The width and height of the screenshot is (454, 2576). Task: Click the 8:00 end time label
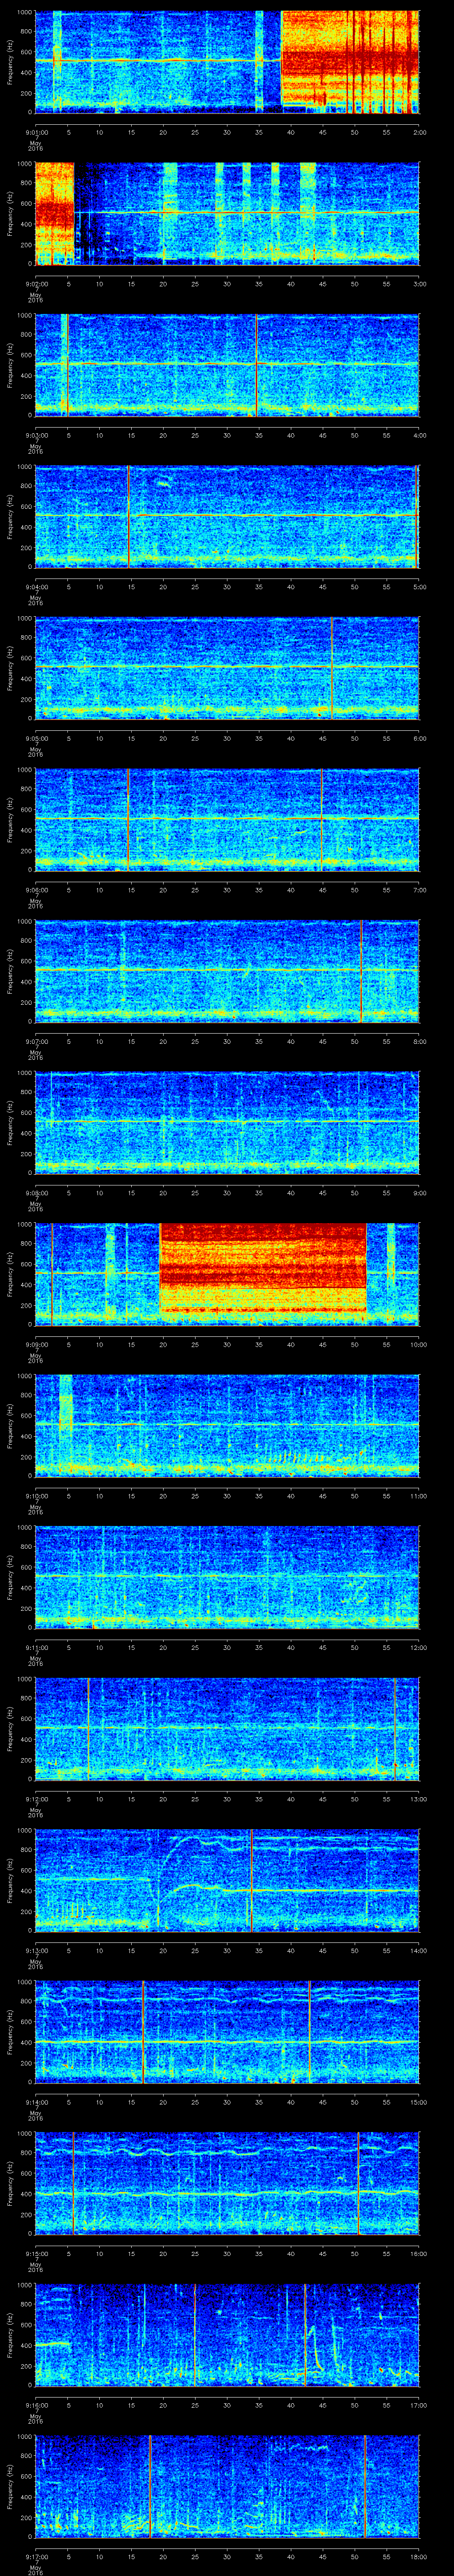(419, 1041)
